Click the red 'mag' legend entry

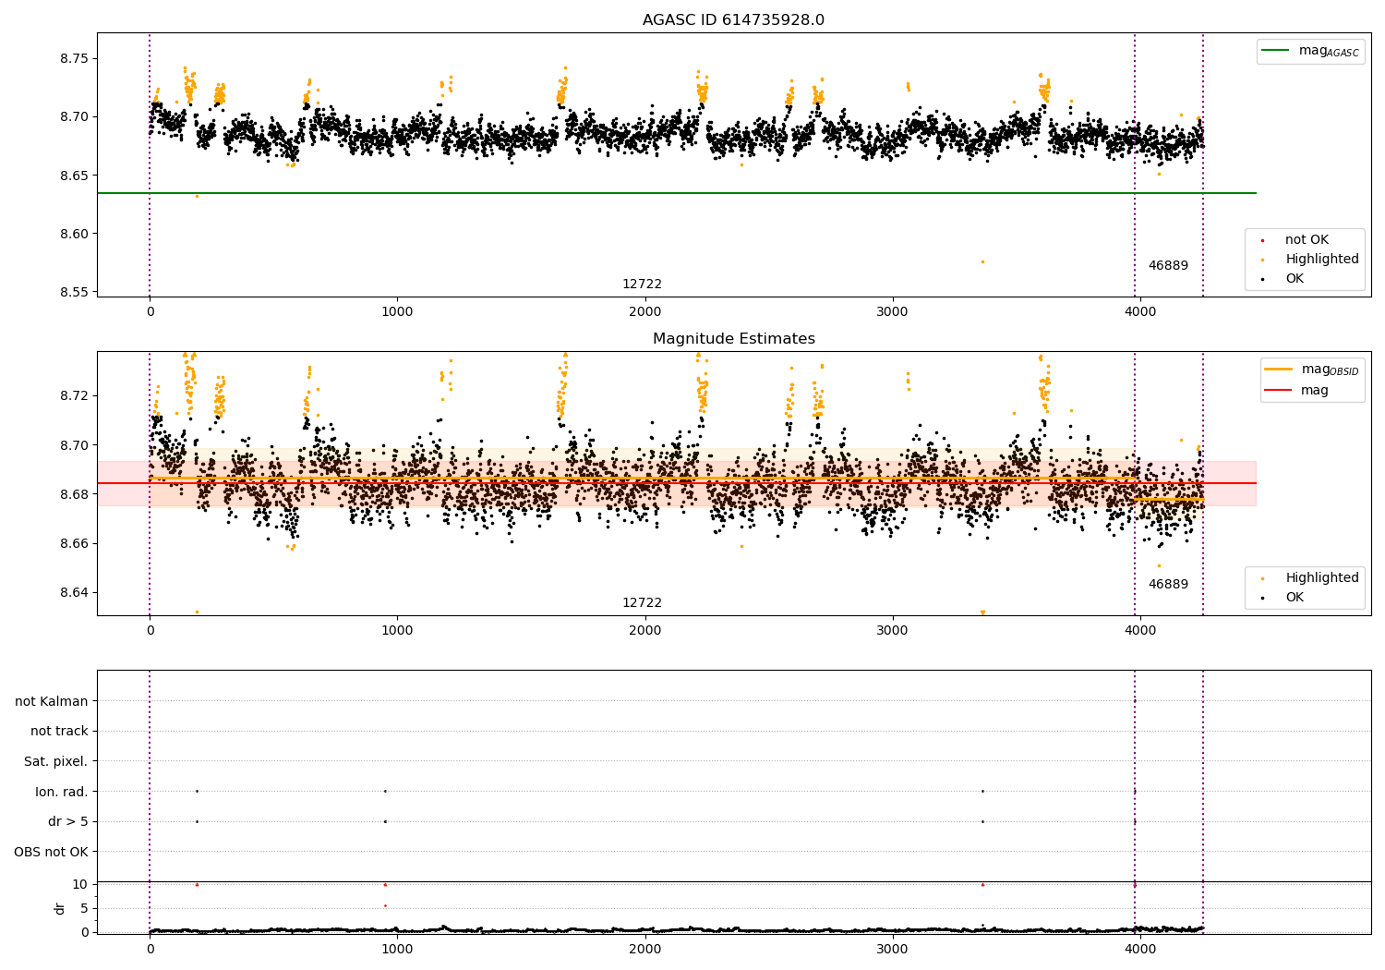coord(1314,390)
